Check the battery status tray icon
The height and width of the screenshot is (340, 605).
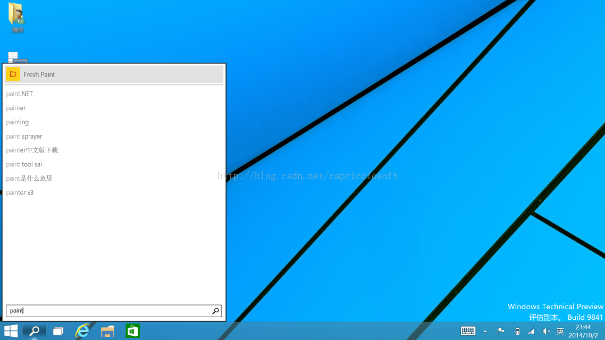pos(517,331)
